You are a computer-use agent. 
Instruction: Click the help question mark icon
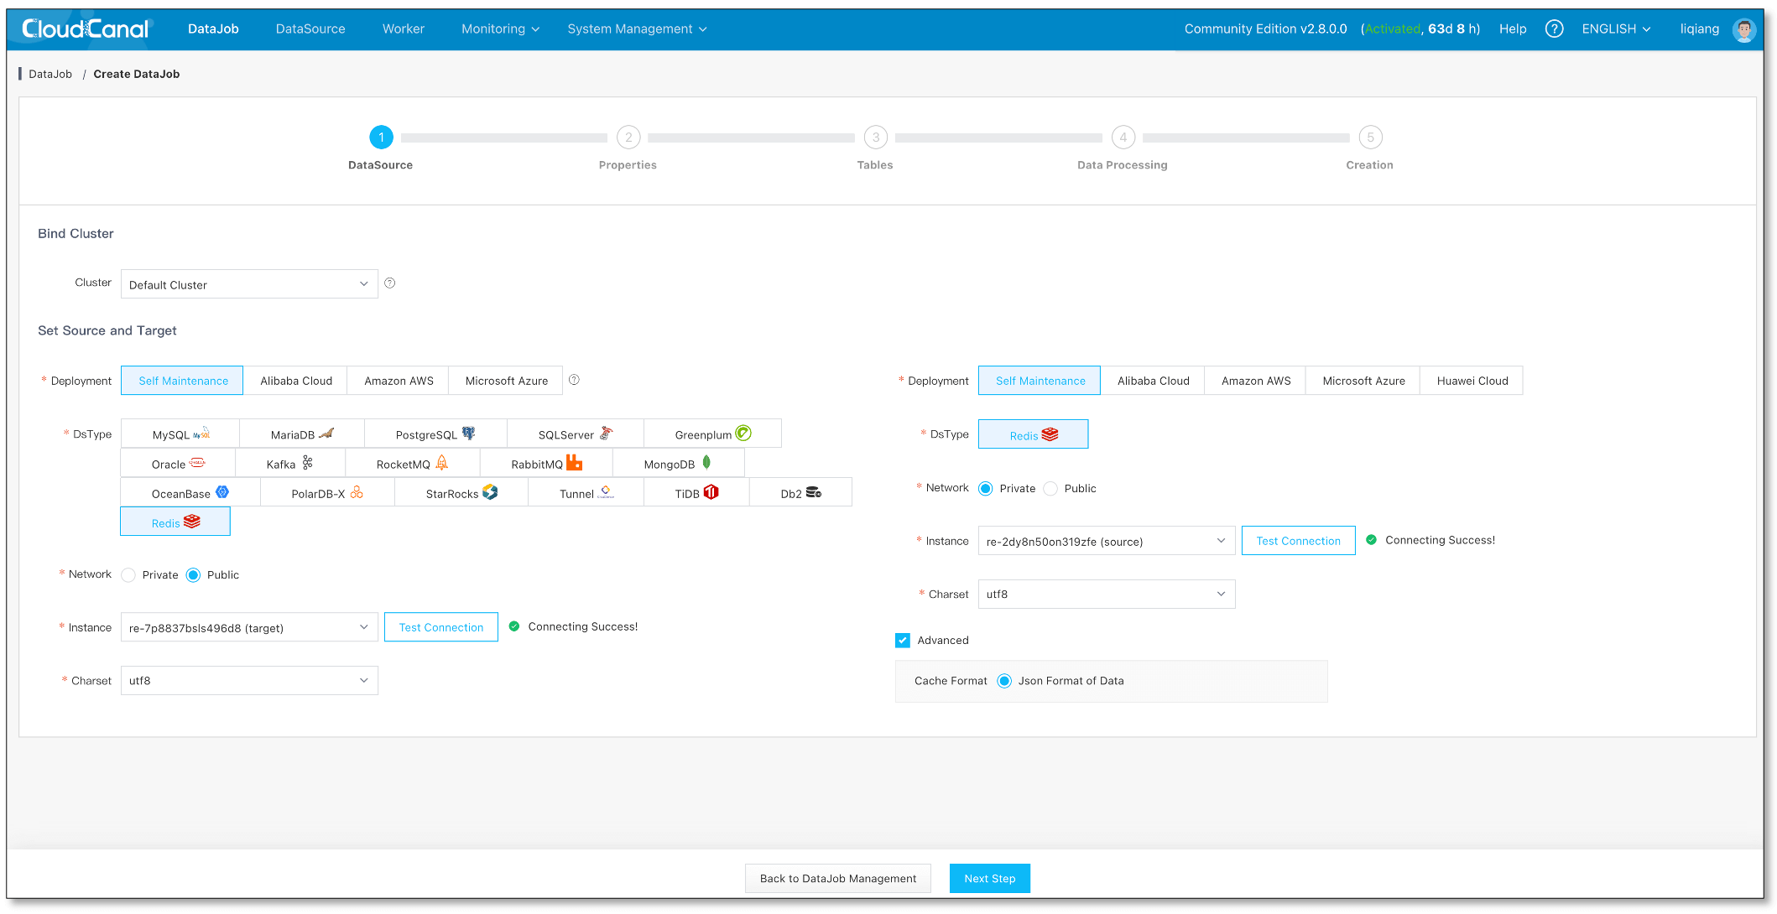(1554, 29)
